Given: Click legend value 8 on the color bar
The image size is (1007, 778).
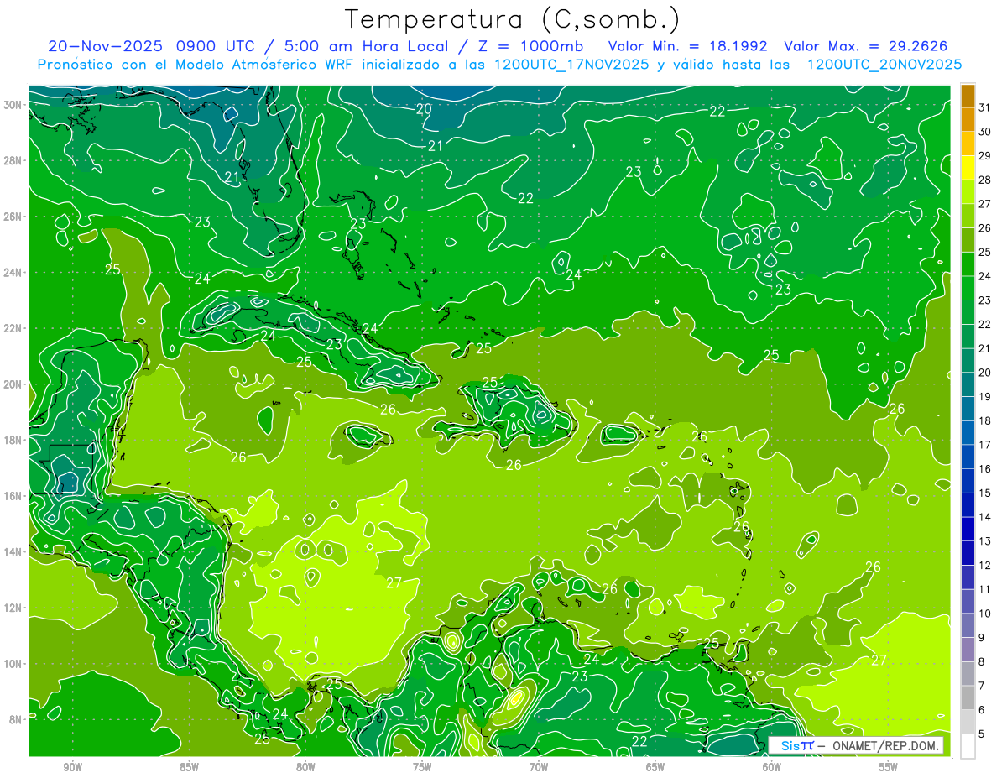Looking at the screenshot, I should (x=982, y=661).
